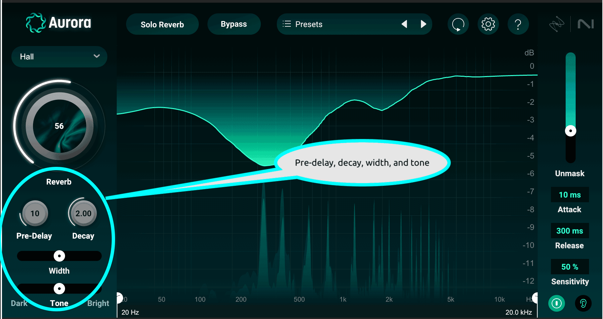Click the main Reverb amount knob 56
Viewport: 603px width, 319px height.
(x=59, y=126)
